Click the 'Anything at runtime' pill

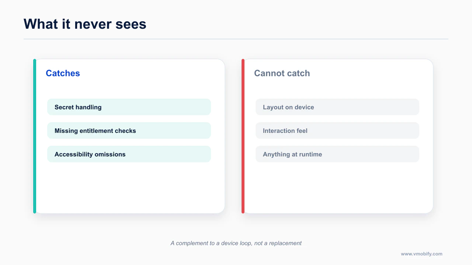pyautogui.click(x=337, y=154)
